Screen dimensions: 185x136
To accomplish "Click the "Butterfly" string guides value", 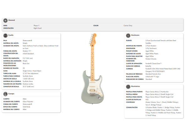I will point(148,66).
